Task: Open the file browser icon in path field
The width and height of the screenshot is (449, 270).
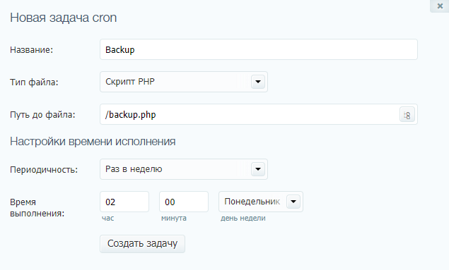Action: pos(407,115)
